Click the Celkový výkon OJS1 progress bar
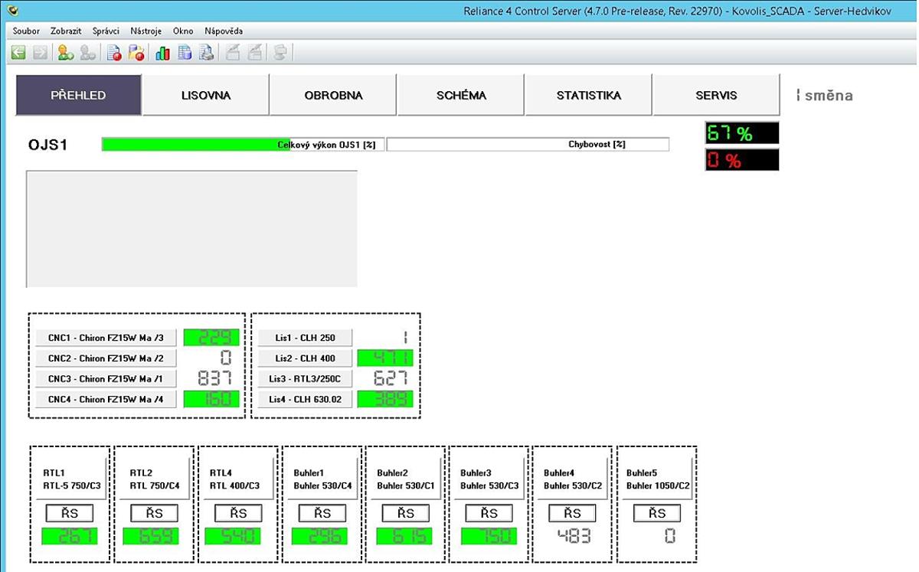This screenshot has height=572, width=919. tap(244, 144)
